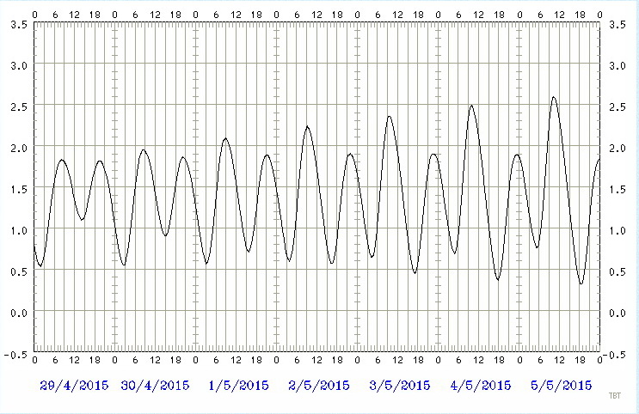Click the TBT text in bottom-right corner
Image resolution: width=639 pixels, height=414 pixels.
(615, 396)
